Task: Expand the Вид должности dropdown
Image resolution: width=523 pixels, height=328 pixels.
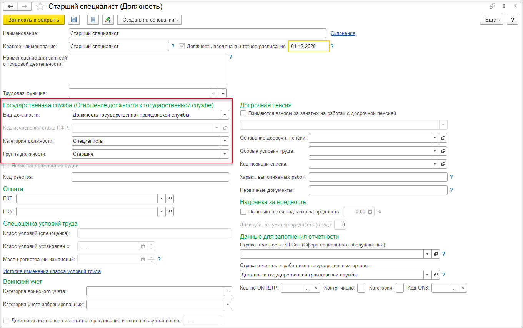Action: pyautogui.click(x=225, y=115)
